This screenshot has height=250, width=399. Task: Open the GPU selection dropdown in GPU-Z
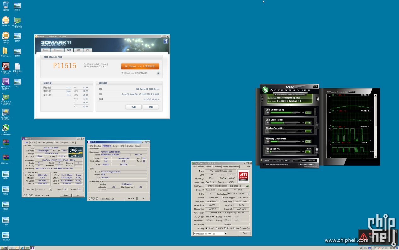[x=210, y=234]
